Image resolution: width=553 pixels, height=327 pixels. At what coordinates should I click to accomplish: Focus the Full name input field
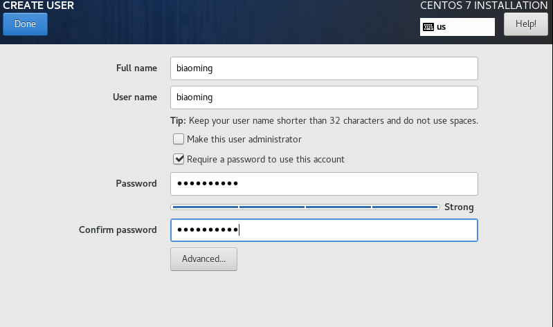[x=324, y=68]
